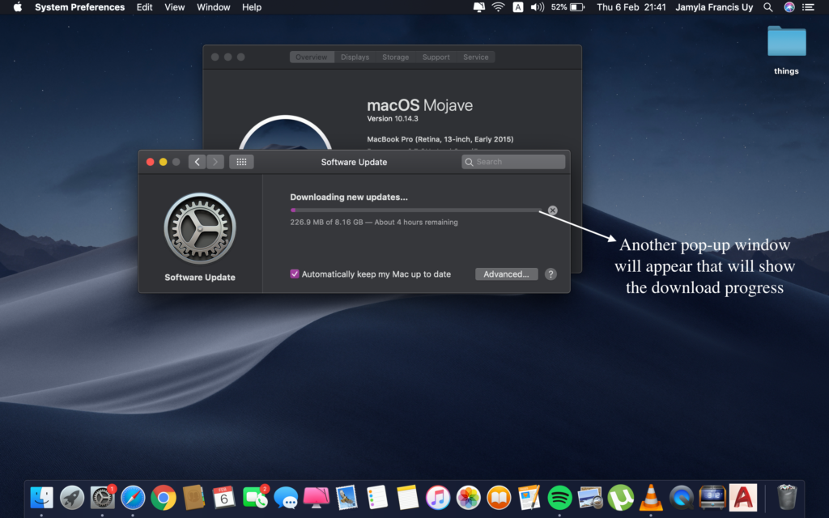
Task: Go back with the left arrow button
Action: point(198,162)
